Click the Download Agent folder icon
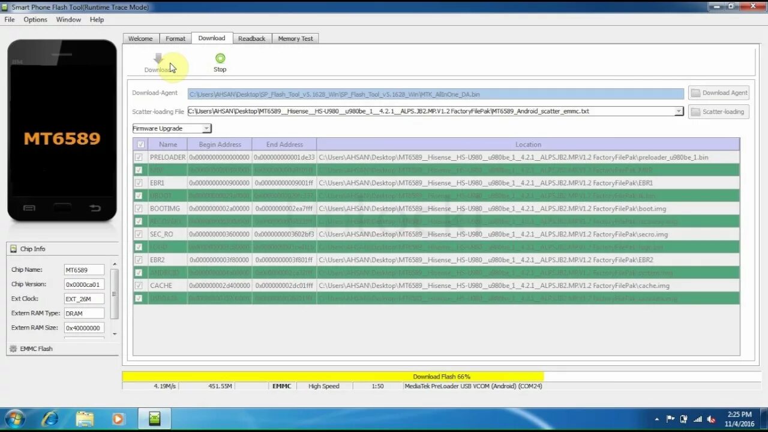Viewport: 768px width, 432px height. tap(695, 93)
